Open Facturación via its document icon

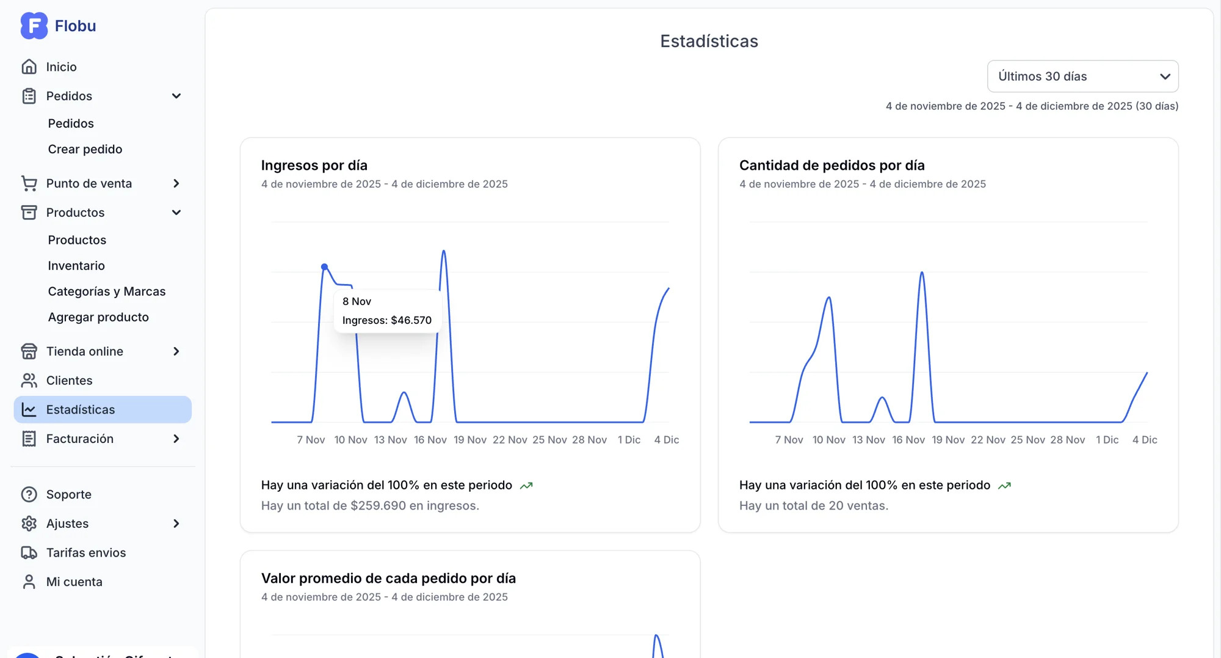pyautogui.click(x=29, y=438)
